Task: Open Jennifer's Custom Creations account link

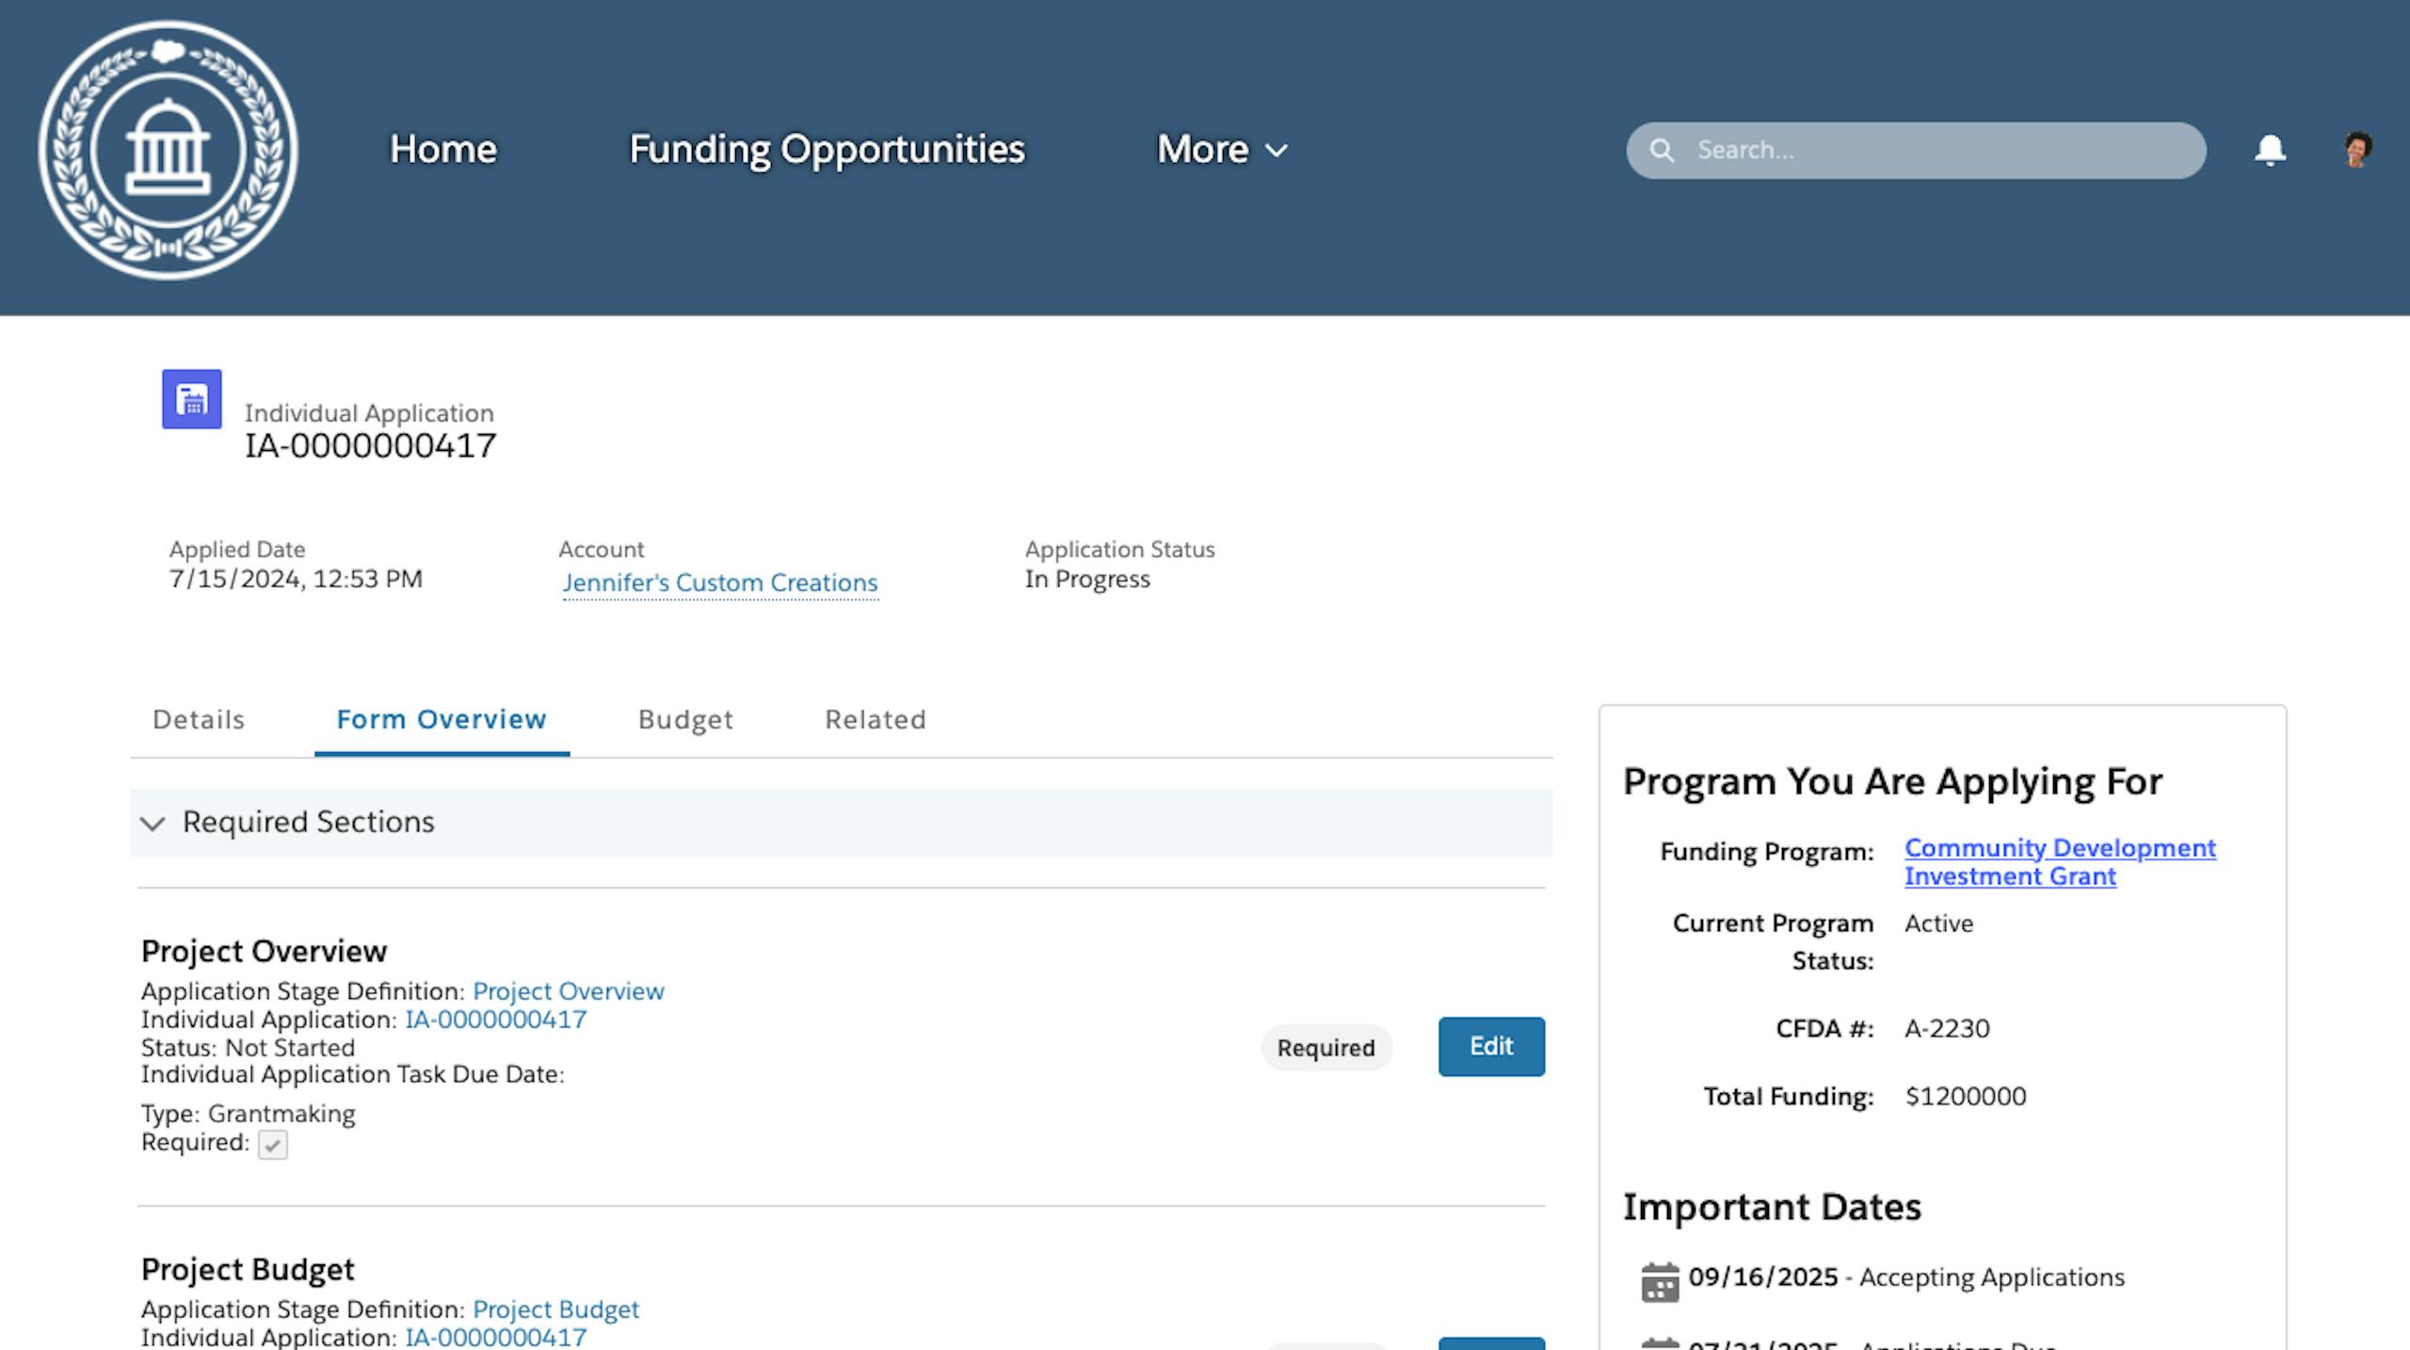Action: [x=720, y=583]
